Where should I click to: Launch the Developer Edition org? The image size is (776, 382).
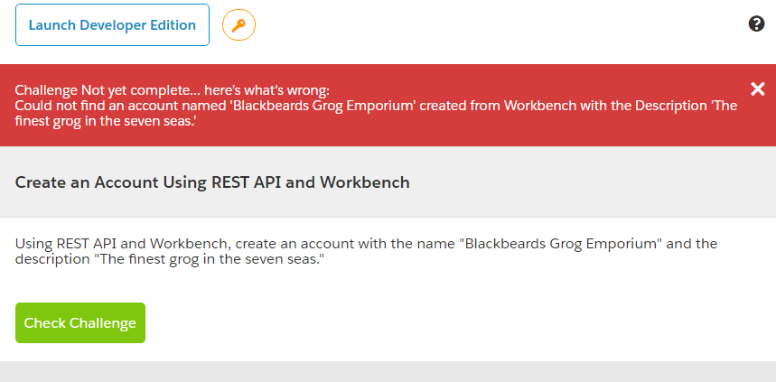coord(112,25)
